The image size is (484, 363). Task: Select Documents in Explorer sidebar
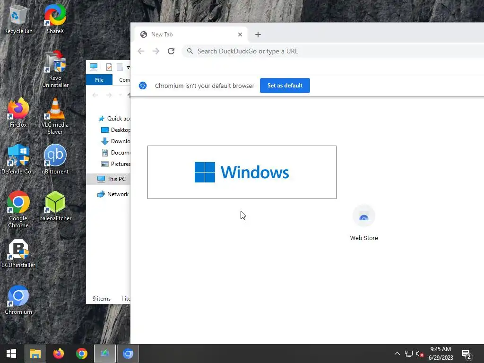coord(115,153)
